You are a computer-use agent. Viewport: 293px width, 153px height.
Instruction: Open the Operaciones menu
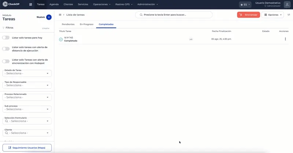(x=102, y=4)
